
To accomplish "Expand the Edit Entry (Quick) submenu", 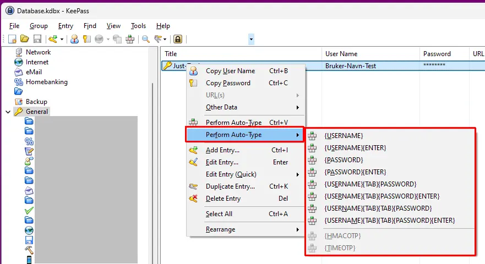I will click(x=246, y=174).
